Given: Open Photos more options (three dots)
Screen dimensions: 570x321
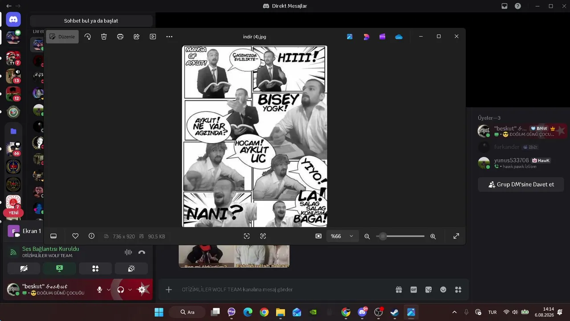Looking at the screenshot, I should tap(169, 37).
